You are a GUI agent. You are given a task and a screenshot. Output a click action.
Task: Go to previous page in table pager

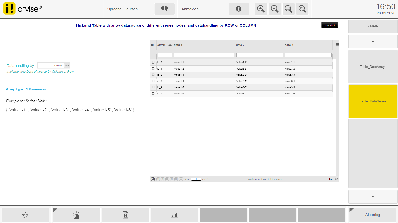[x=163, y=179]
